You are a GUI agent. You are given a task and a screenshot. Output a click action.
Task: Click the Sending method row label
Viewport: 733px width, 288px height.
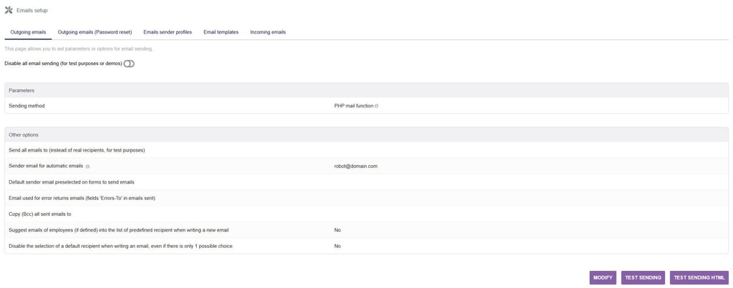(26, 106)
